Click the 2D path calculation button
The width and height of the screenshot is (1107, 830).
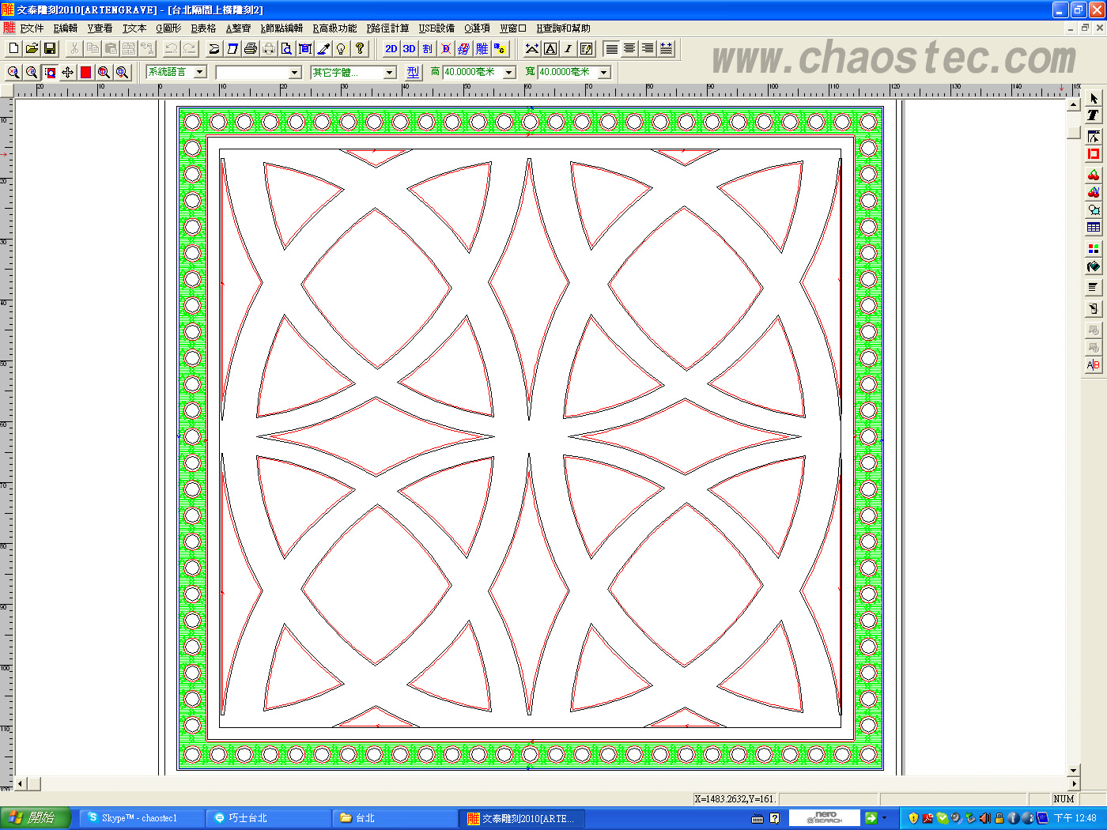[391, 49]
